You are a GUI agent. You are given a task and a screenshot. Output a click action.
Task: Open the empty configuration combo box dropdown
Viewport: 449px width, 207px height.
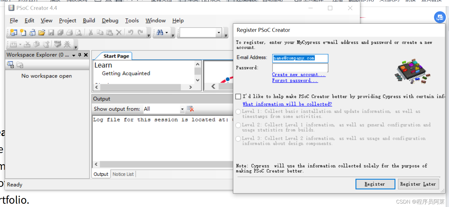click(219, 33)
